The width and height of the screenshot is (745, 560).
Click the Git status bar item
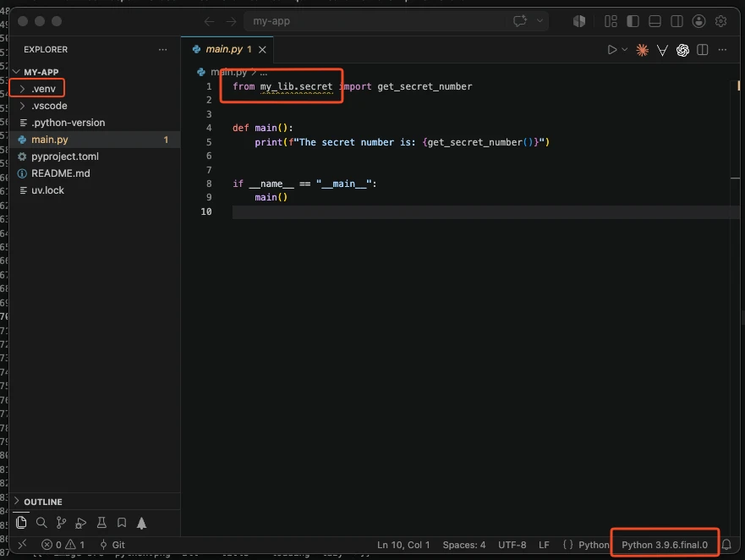[112, 544]
